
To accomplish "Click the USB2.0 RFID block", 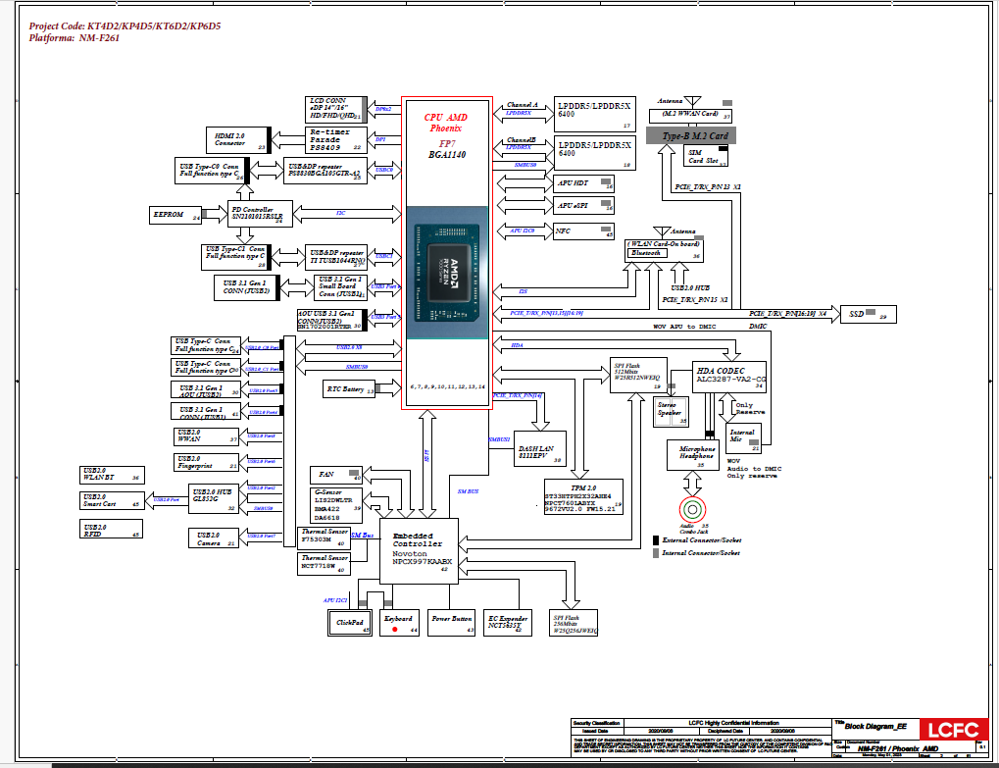I will coord(111,529).
